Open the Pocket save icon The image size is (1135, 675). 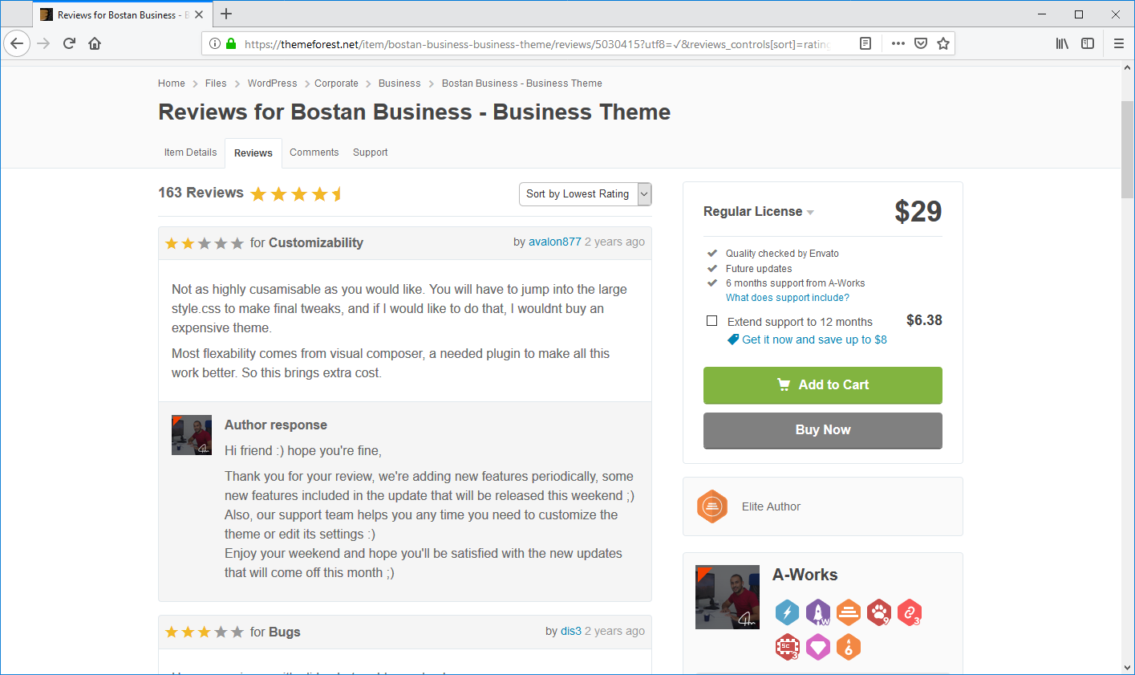coord(921,43)
